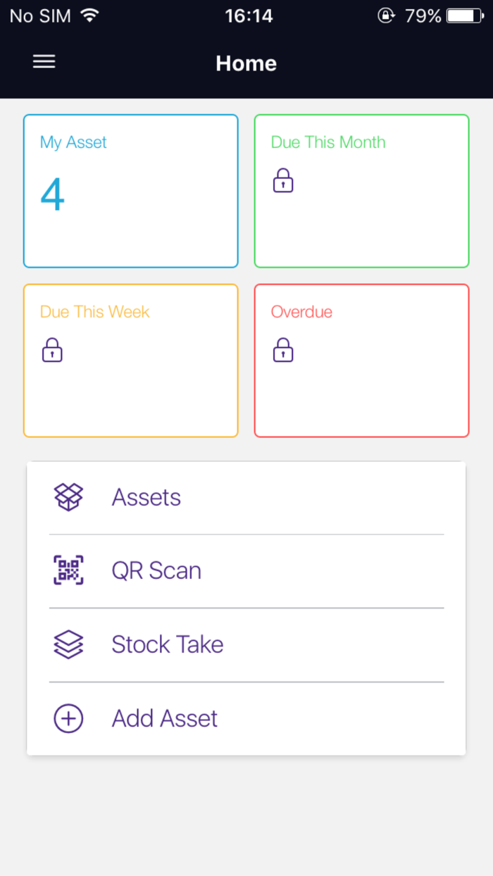This screenshot has height=876, width=493.
Task: Tap the lock icon on Due This Week
Action: click(x=52, y=350)
